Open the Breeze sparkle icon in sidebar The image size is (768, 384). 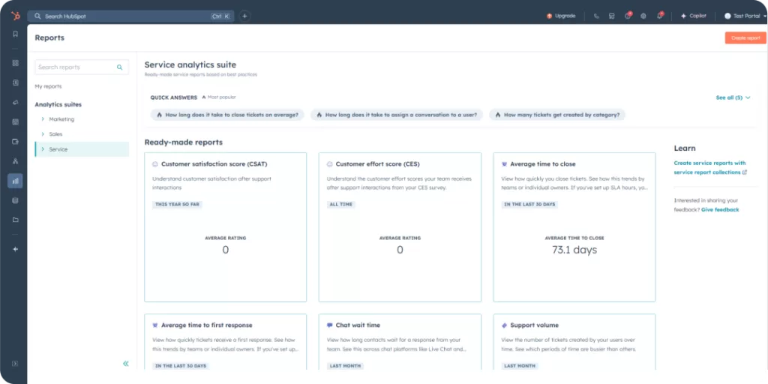click(x=15, y=249)
